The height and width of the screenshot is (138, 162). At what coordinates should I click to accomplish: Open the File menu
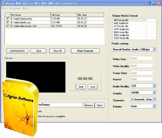pos(5,8)
